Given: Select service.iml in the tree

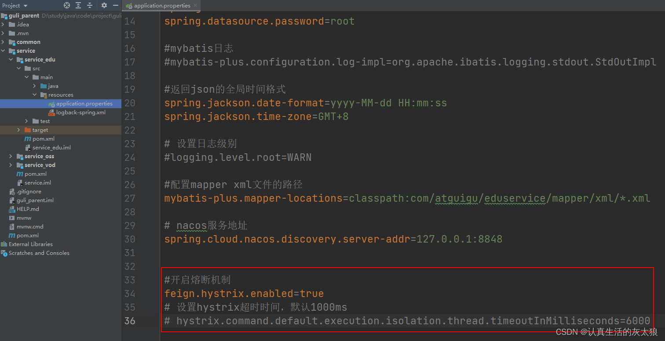Looking at the screenshot, I should pyautogui.click(x=61, y=183).
